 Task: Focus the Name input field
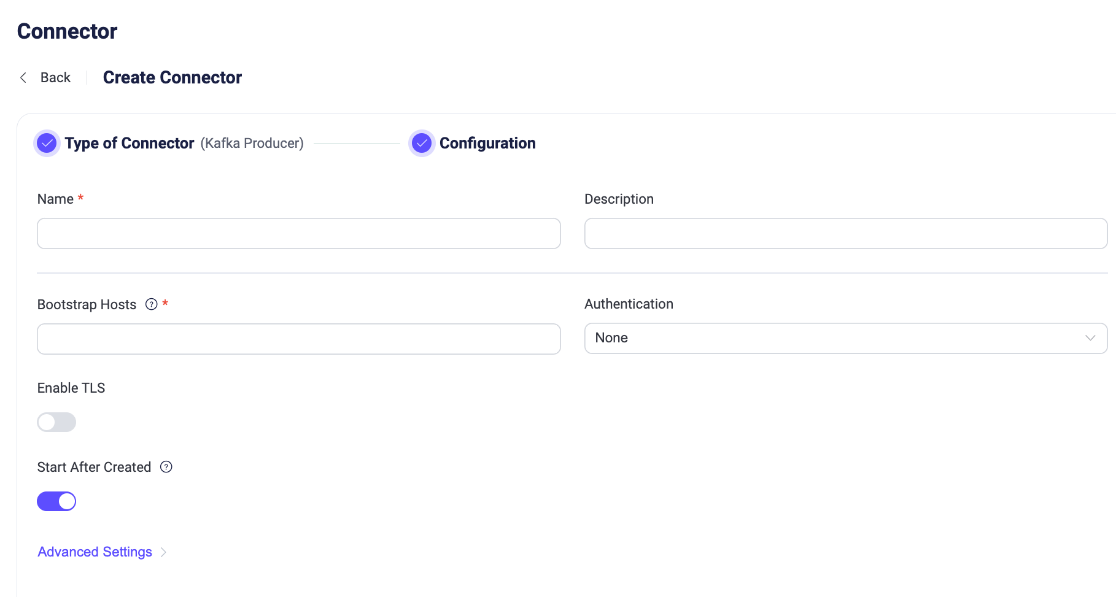pos(298,233)
